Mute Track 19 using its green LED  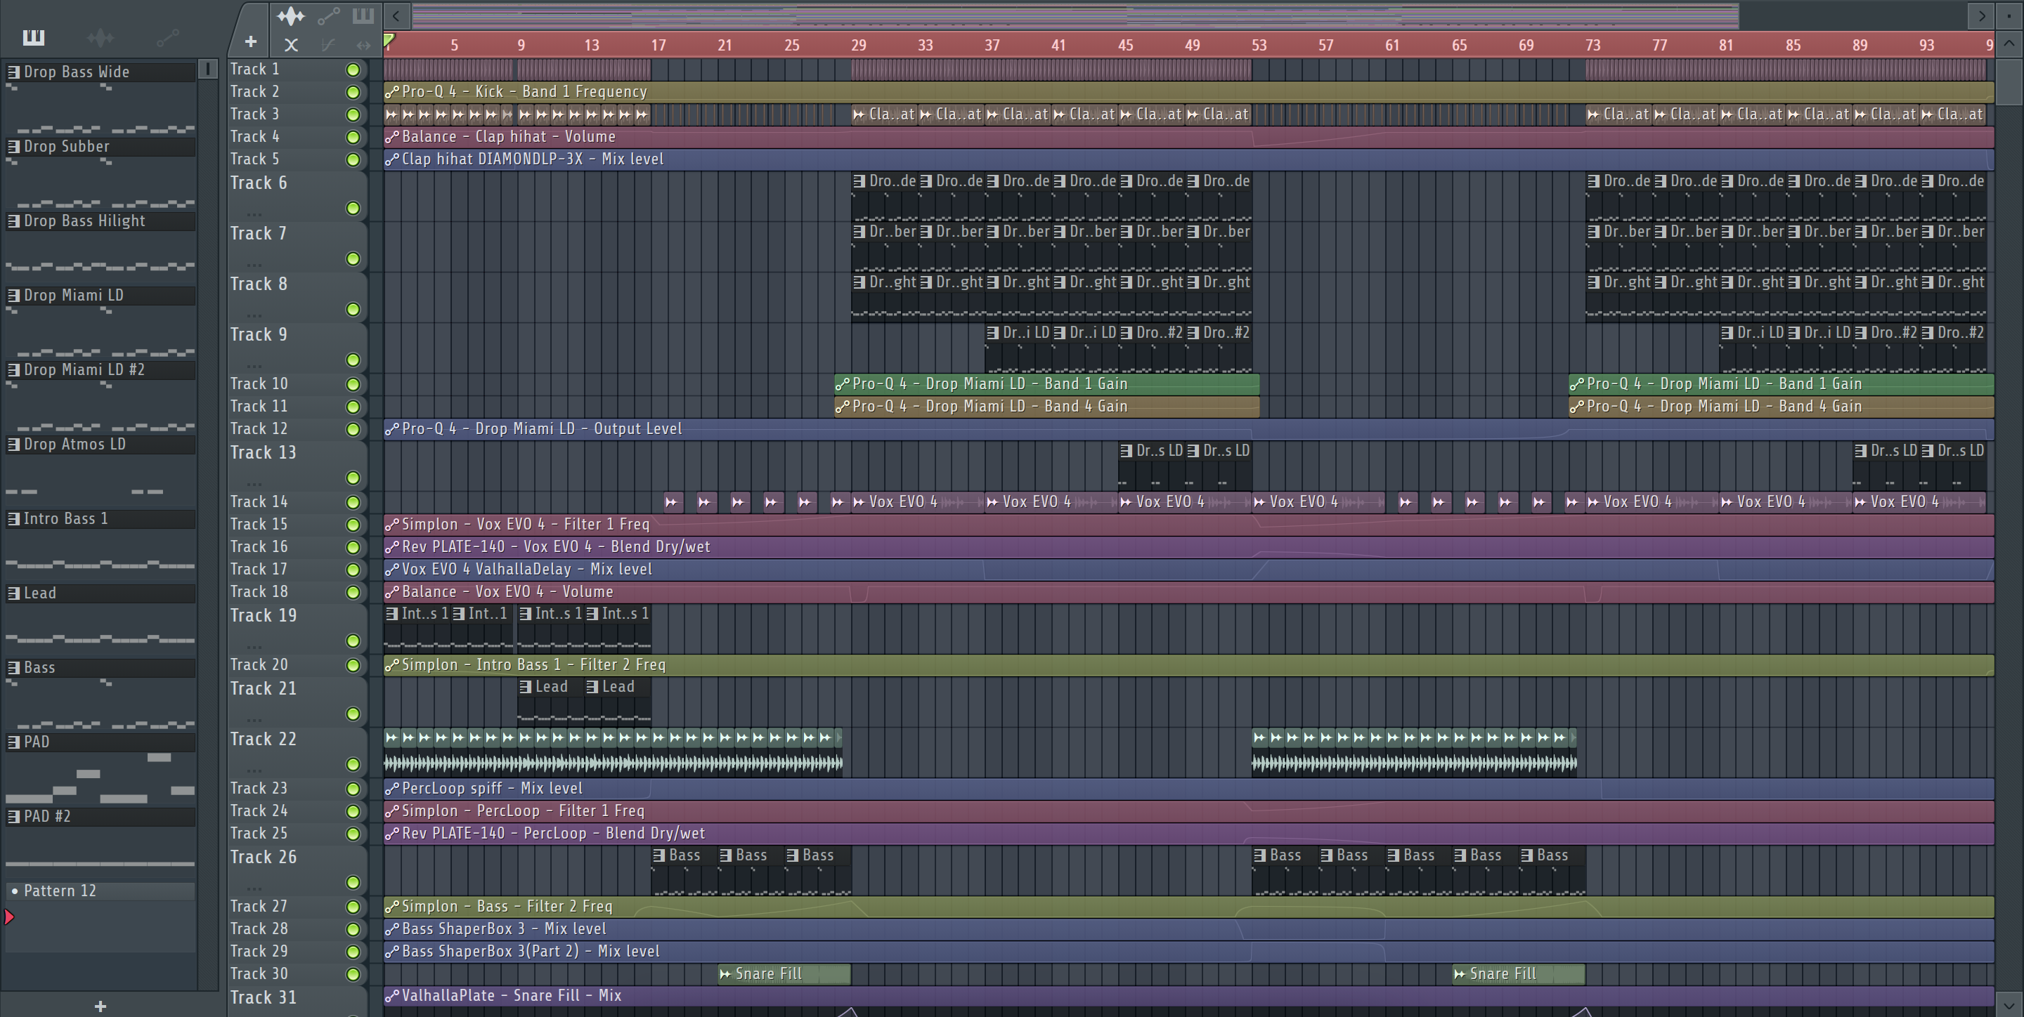353,641
